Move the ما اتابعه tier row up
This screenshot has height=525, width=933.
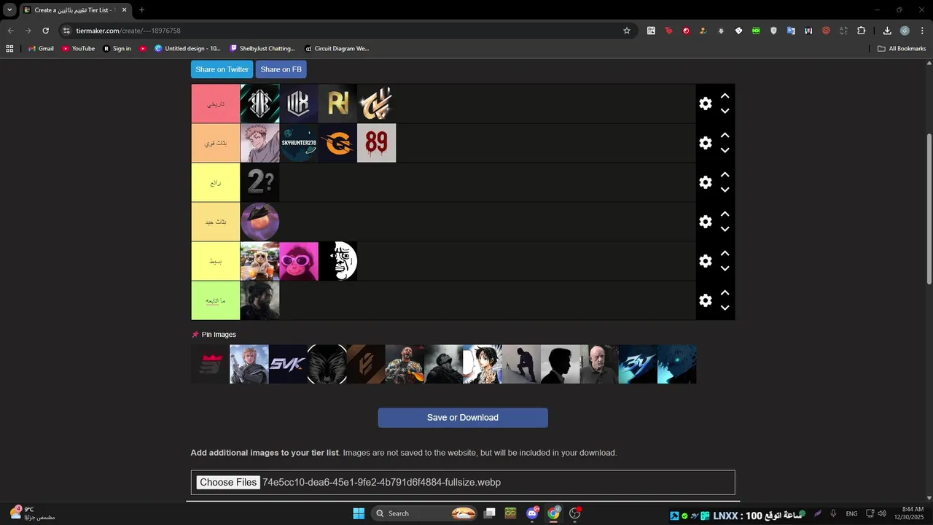coord(725,293)
